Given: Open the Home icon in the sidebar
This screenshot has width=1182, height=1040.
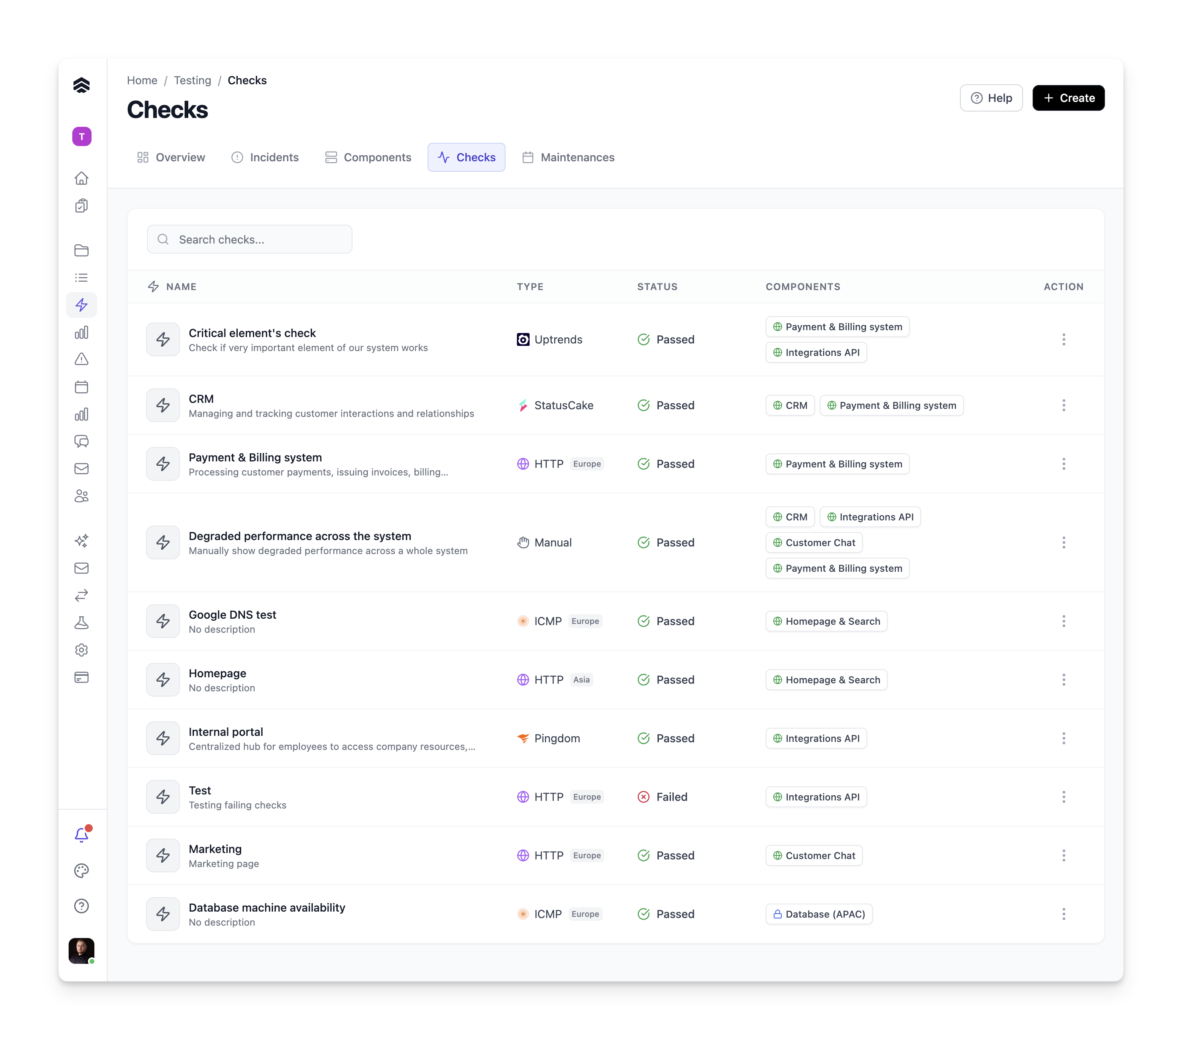Looking at the screenshot, I should point(82,178).
